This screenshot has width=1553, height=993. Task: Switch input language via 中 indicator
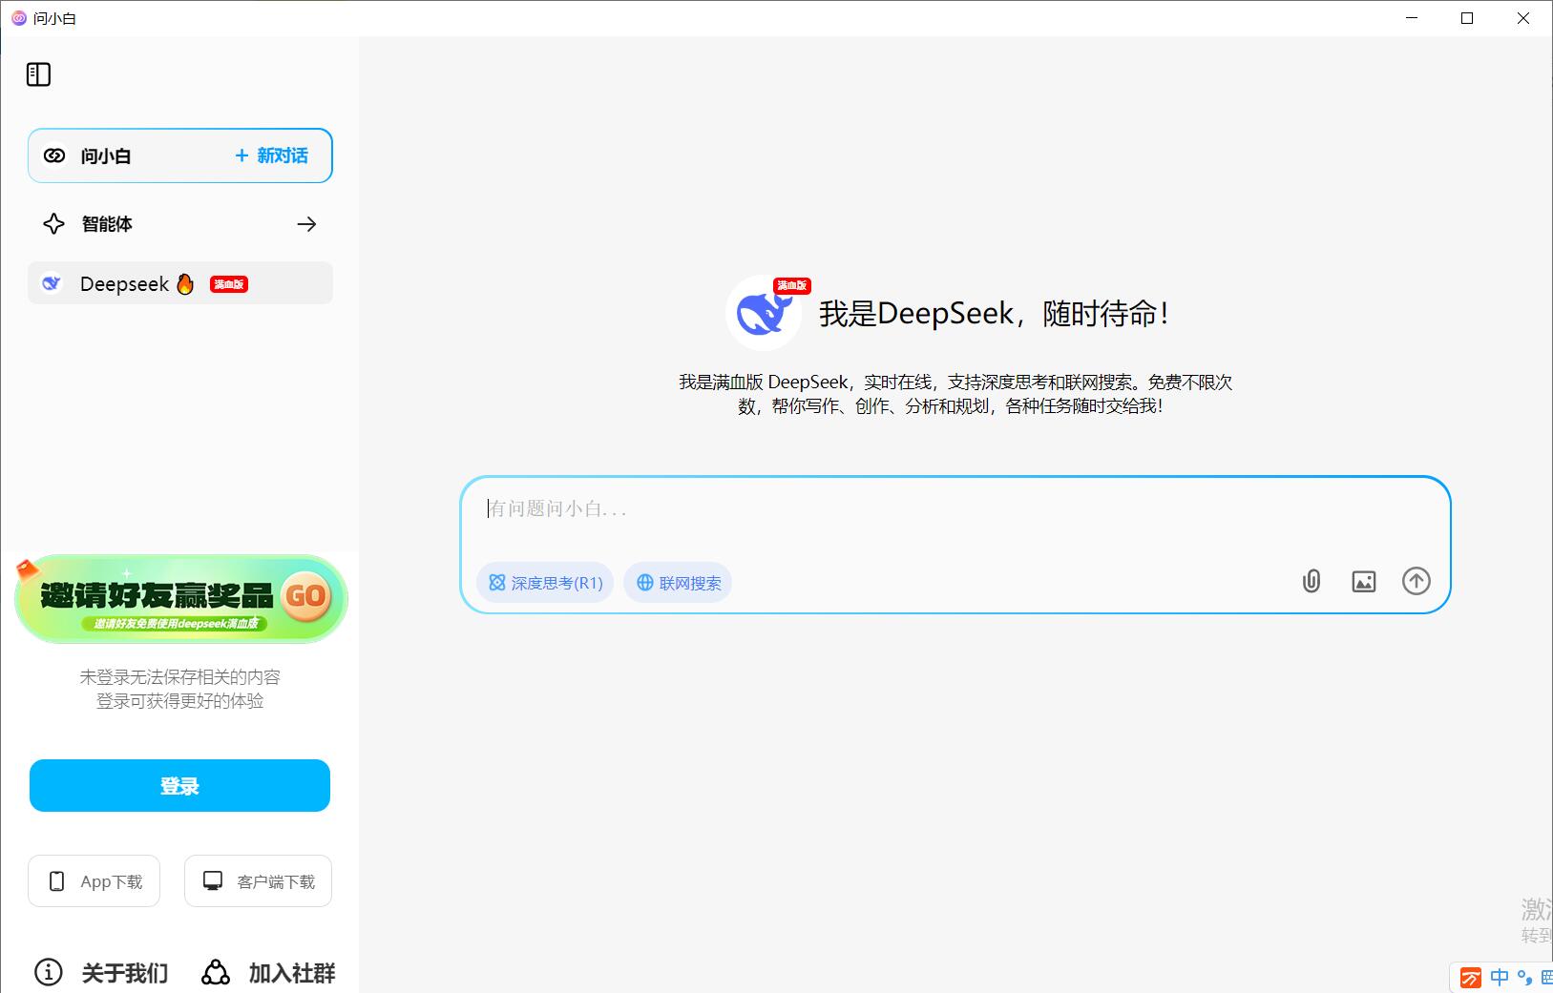point(1500,978)
